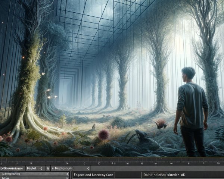
Task: Click the R button in the timeline bar
Action: (x=48, y=168)
